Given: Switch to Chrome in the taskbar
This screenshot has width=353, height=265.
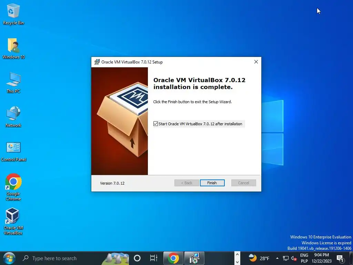Looking at the screenshot, I should coord(173,258).
